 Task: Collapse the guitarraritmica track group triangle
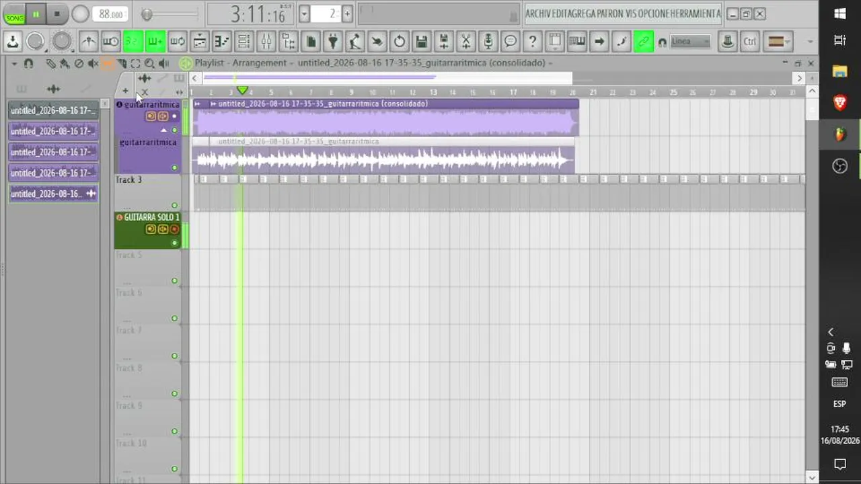click(163, 130)
